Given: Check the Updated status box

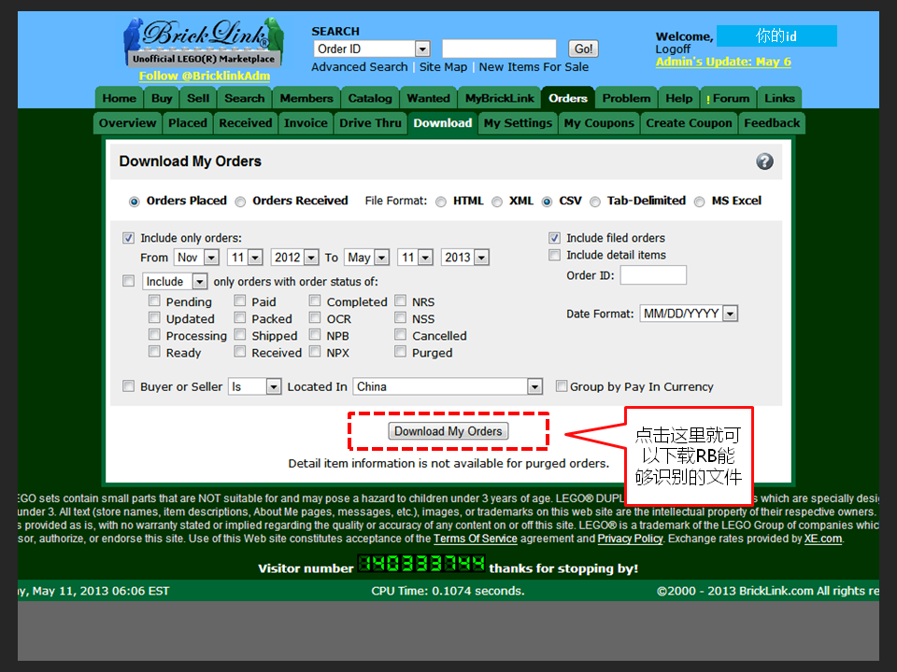Looking at the screenshot, I should pos(154,317).
